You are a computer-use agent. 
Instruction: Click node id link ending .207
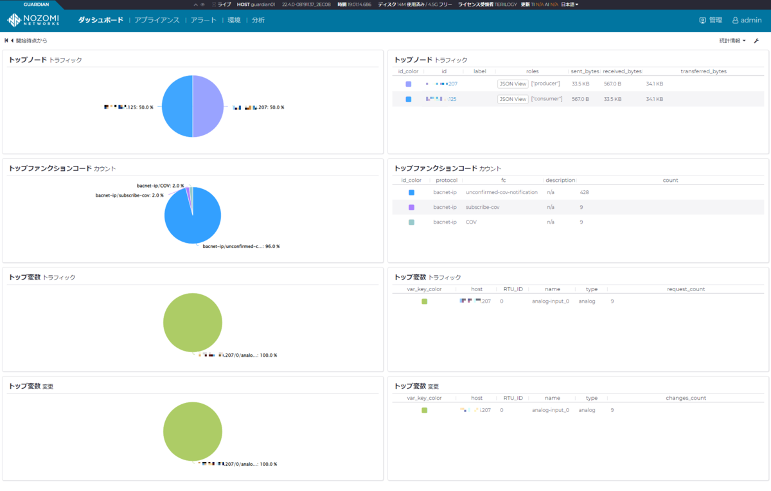(441, 84)
